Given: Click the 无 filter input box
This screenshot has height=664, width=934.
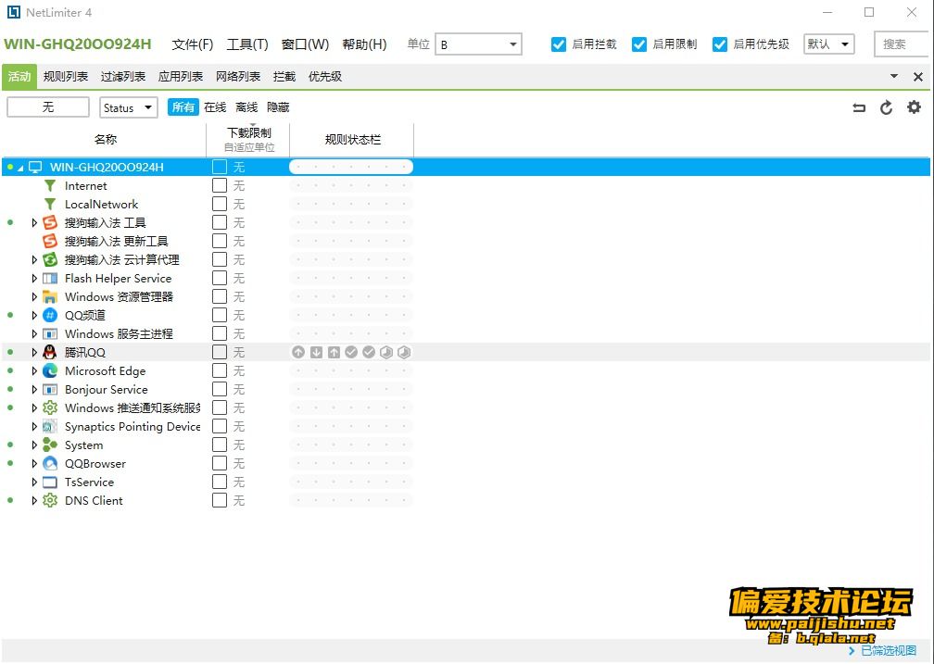Looking at the screenshot, I should 48,107.
